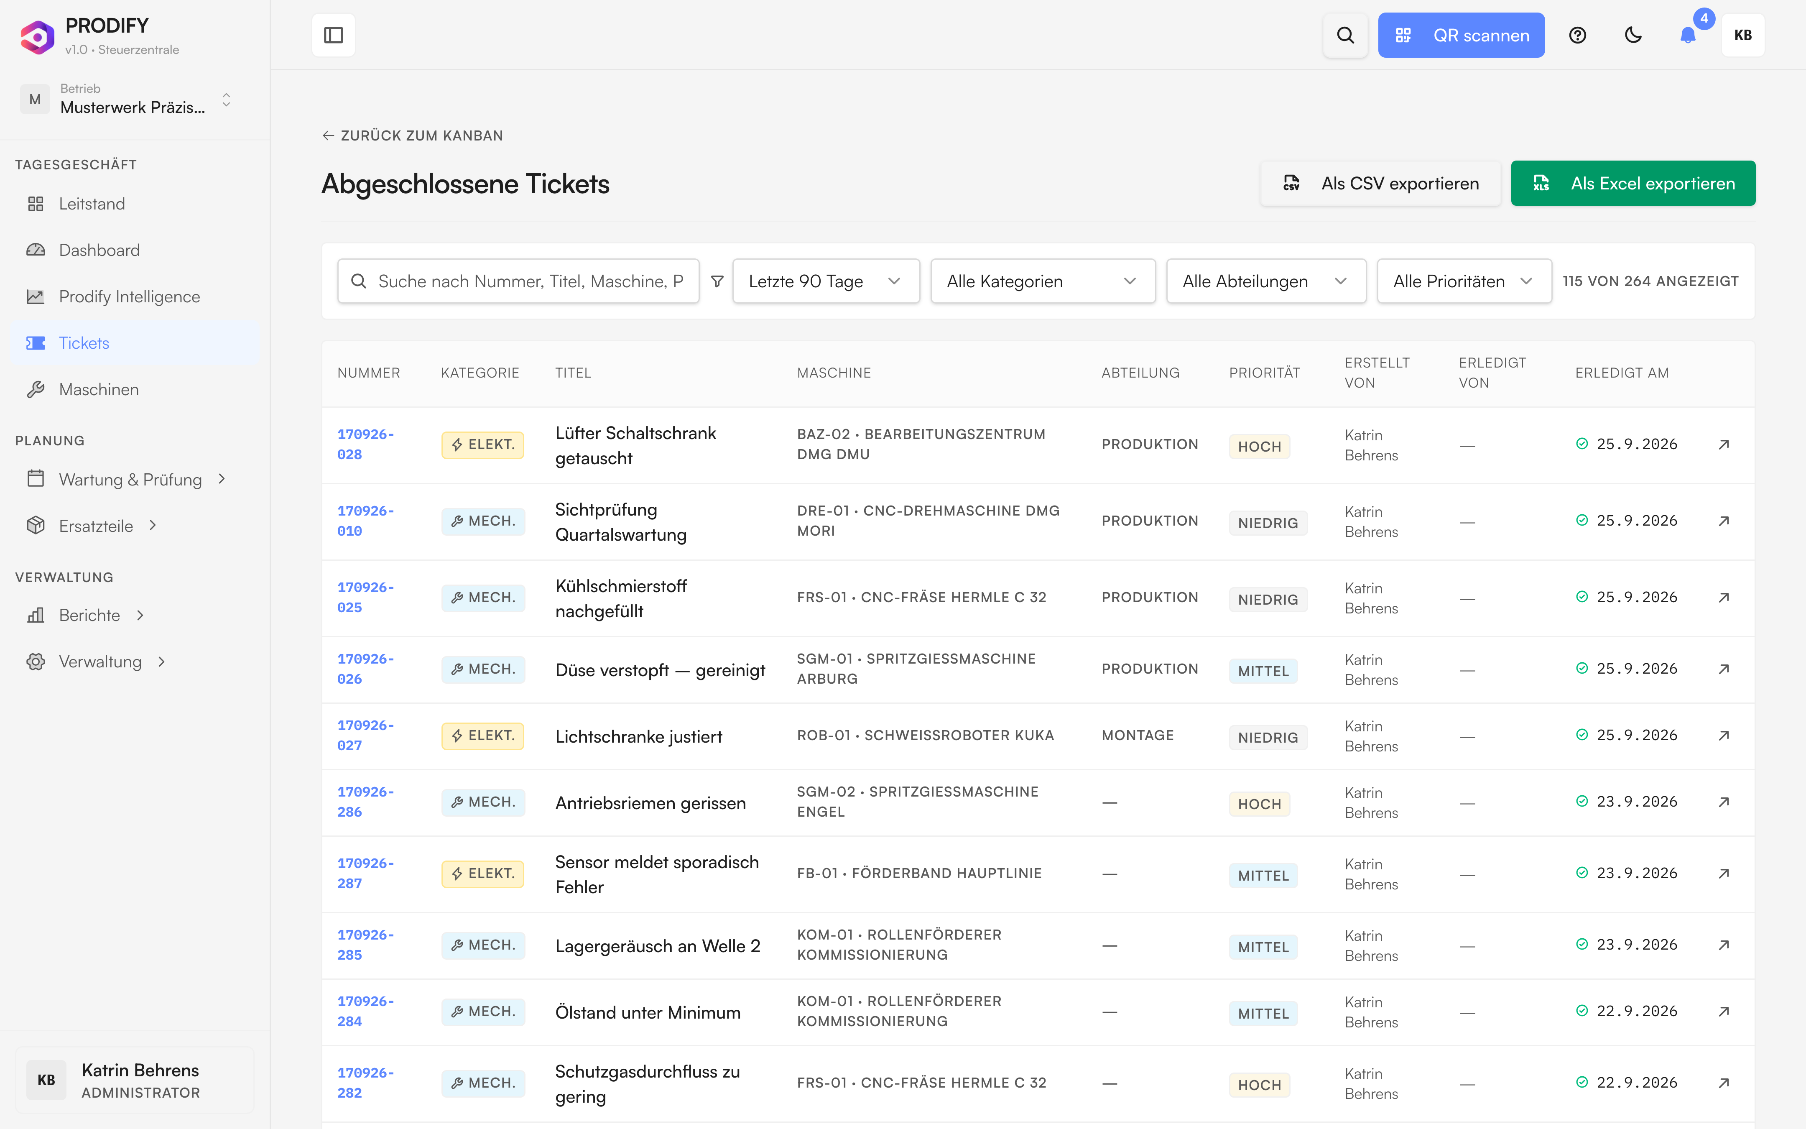
Task: Open Ölstand unter Minimum row arrow icon
Action: pyautogui.click(x=1724, y=1011)
